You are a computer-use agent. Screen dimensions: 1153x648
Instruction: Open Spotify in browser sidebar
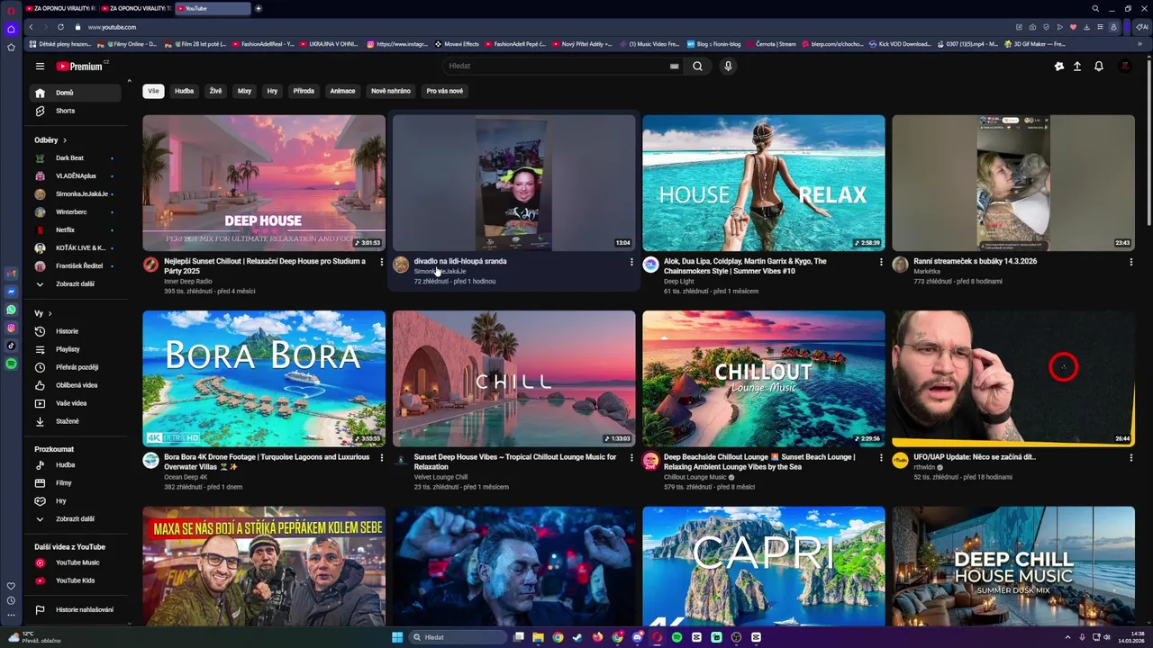pos(11,364)
